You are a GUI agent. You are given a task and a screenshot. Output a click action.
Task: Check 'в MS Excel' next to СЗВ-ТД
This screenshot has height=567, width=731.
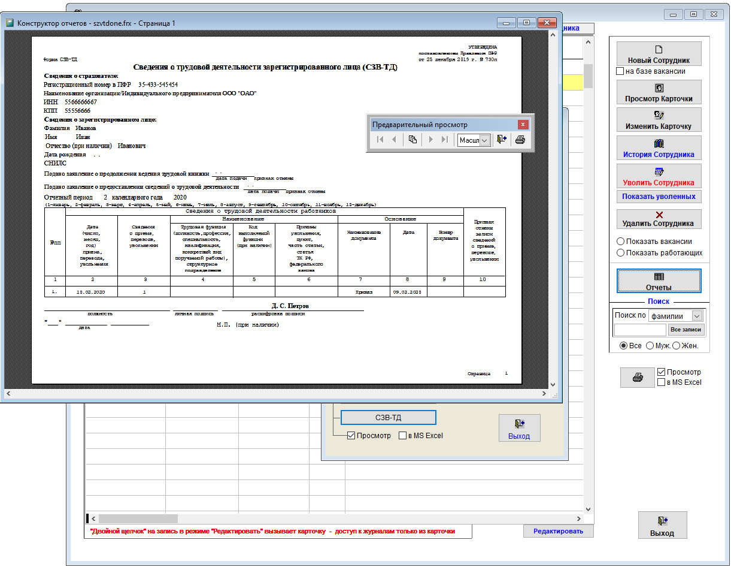[402, 436]
